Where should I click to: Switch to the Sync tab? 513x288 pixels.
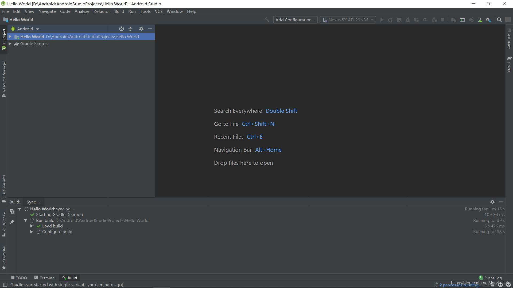[x=31, y=202]
